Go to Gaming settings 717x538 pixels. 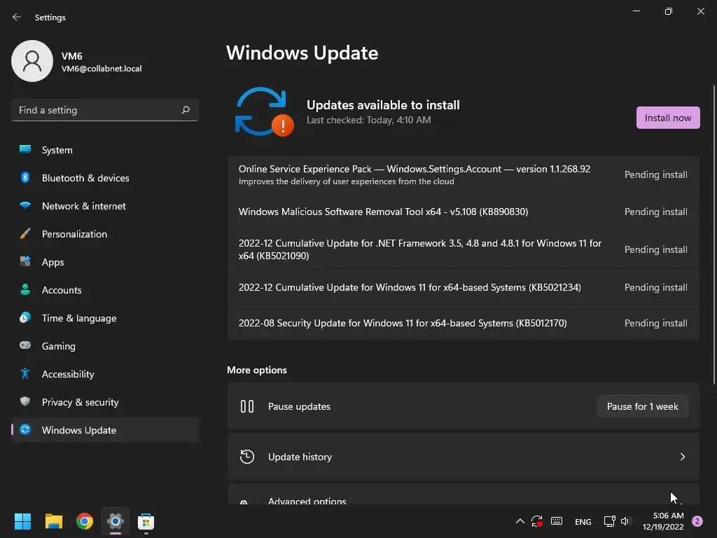click(105, 346)
